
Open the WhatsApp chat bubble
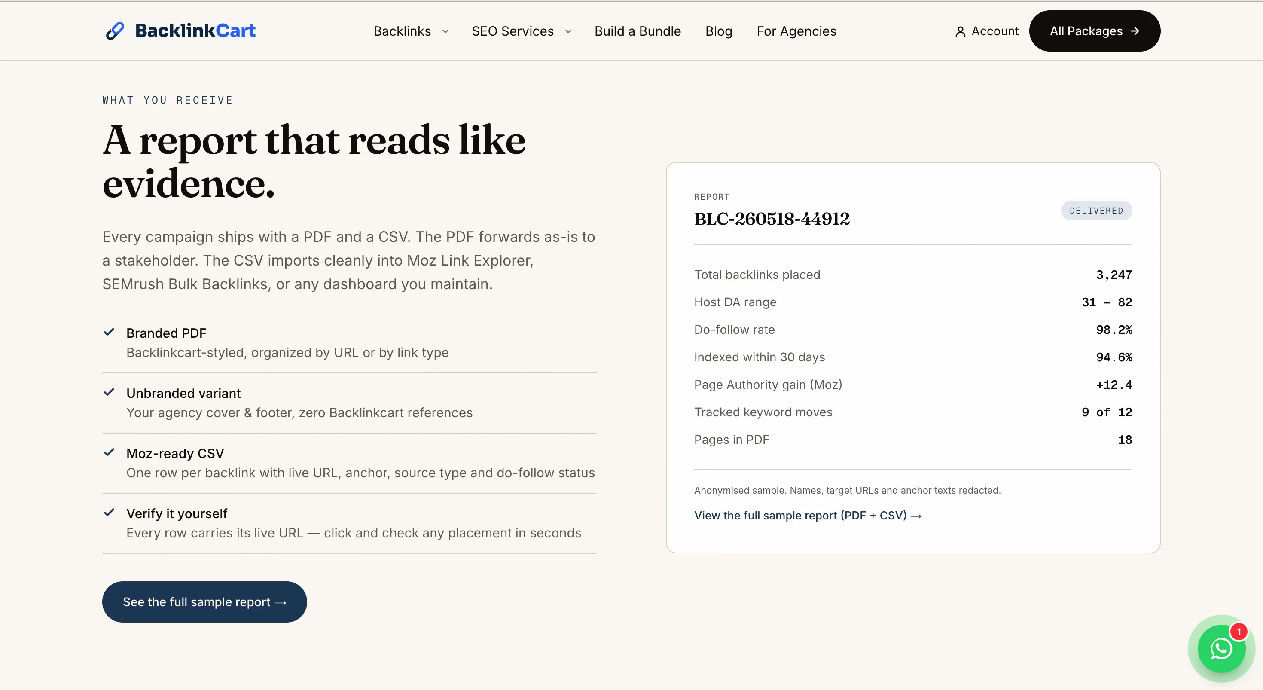[1221, 648]
